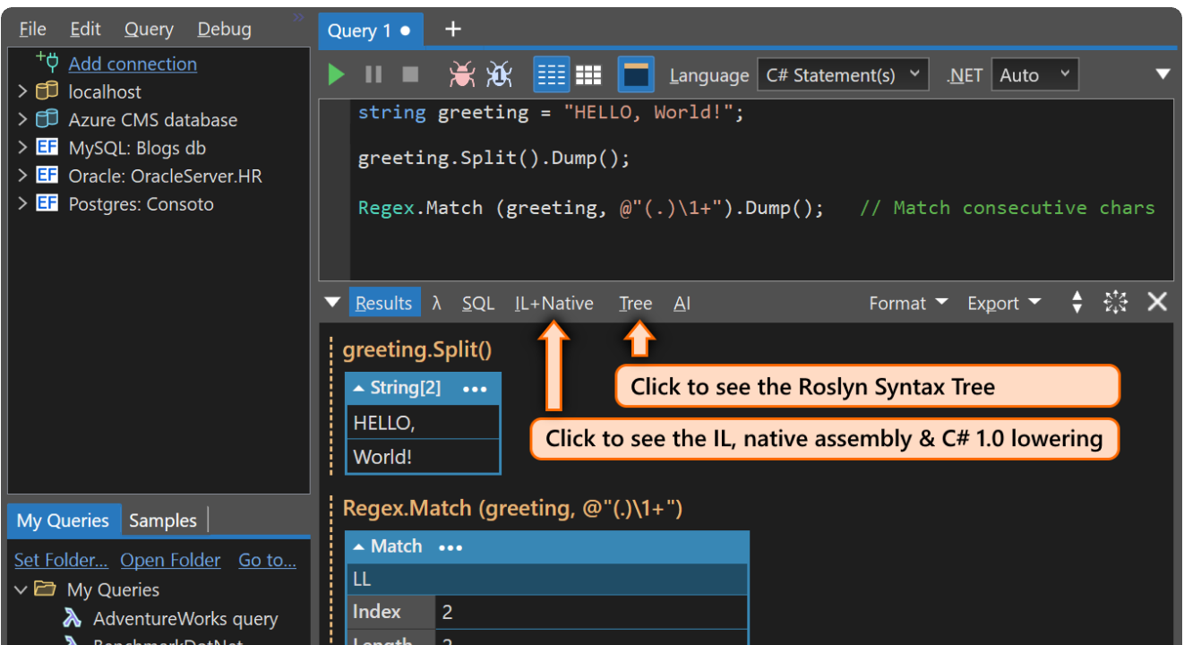This screenshot has height=645, width=1184.
Task: Open the editor layout panel icon
Action: coord(636,74)
